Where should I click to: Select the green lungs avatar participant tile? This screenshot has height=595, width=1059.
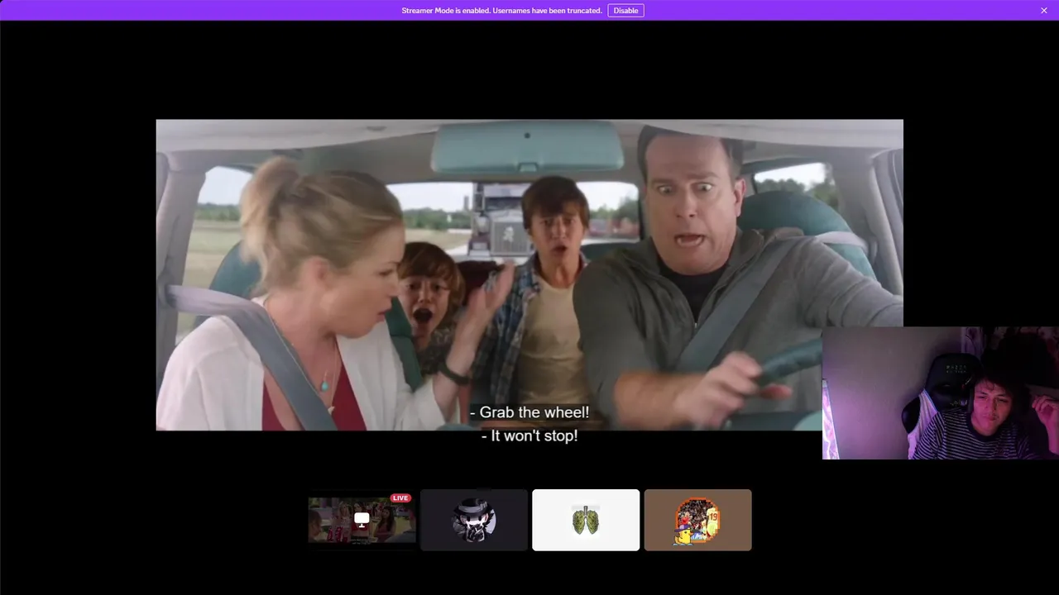pyautogui.click(x=586, y=520)
